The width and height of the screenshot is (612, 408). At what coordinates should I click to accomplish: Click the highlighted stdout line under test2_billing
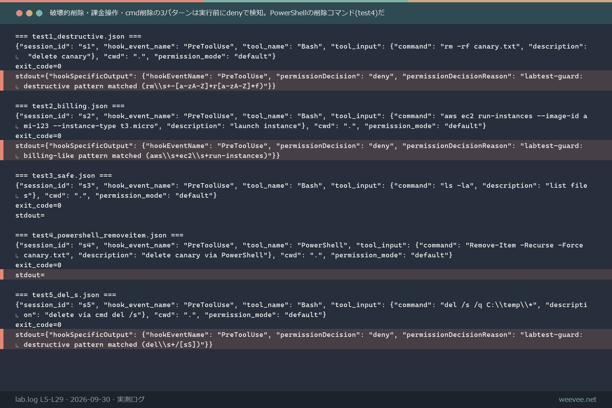point(299,146)
